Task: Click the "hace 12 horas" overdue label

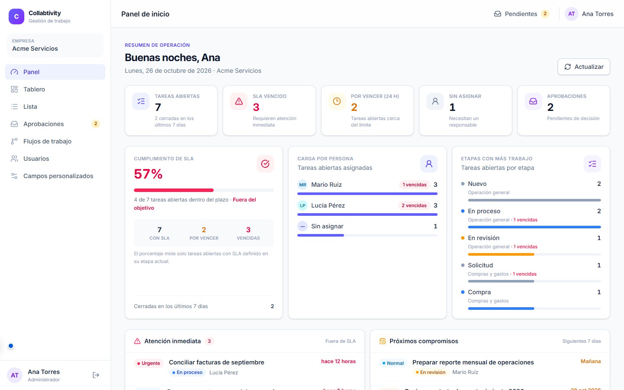Action: (338, 361)
